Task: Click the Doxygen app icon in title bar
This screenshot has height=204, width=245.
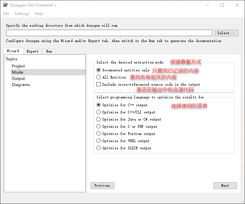Action: pyautogui.click(x=5, y=5)
